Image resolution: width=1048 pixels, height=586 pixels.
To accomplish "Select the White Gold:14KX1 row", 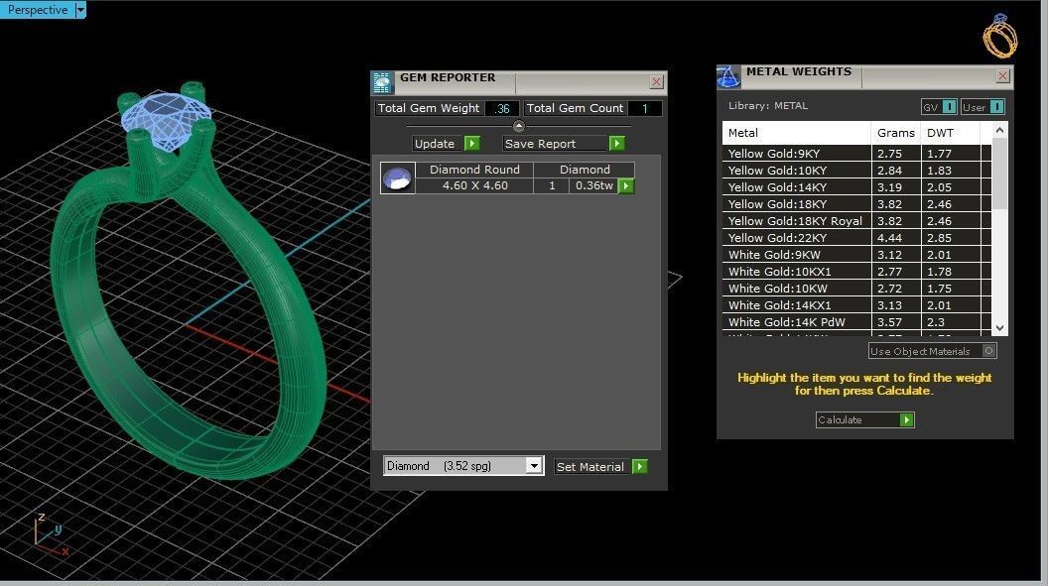I will pyautogui.click(x=856, y=305).
